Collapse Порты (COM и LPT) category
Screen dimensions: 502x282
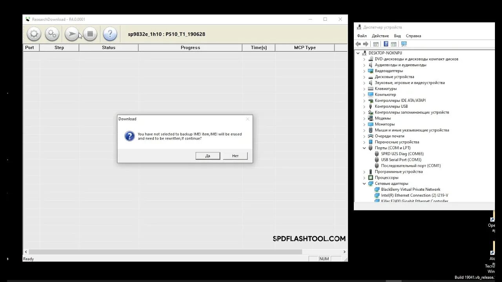pos(364,148)
